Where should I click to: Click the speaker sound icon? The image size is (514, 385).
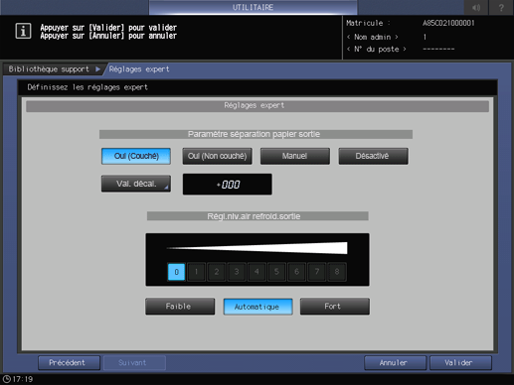coord(476,7)
